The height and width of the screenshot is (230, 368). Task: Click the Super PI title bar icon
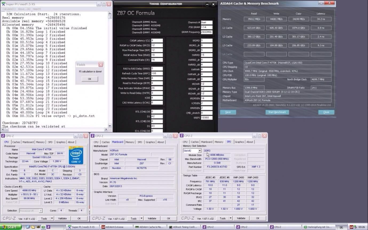tap(3, 4)
